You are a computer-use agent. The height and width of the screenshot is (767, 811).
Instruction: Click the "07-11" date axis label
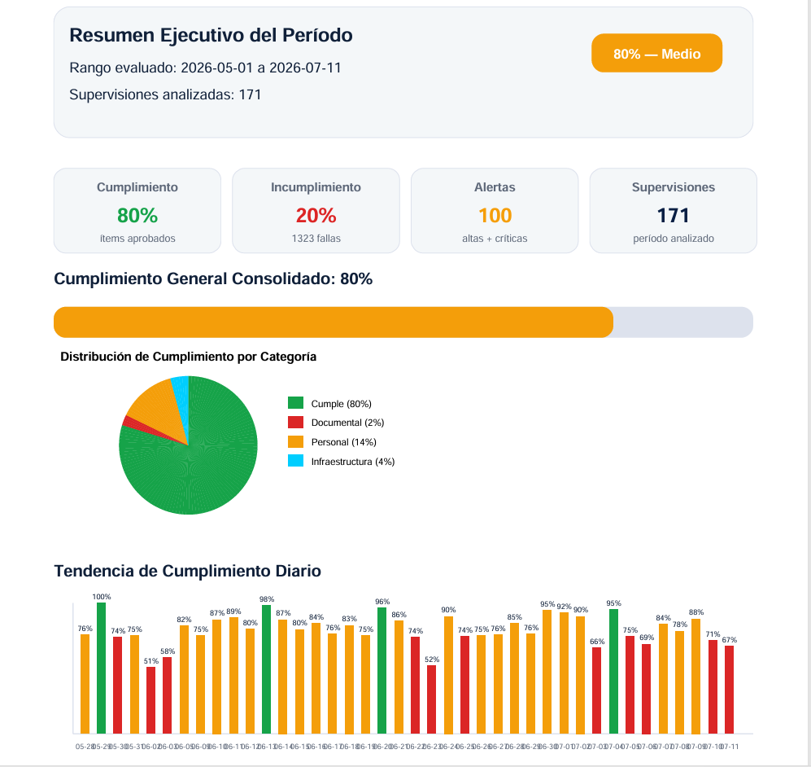(x=730, y=747)
